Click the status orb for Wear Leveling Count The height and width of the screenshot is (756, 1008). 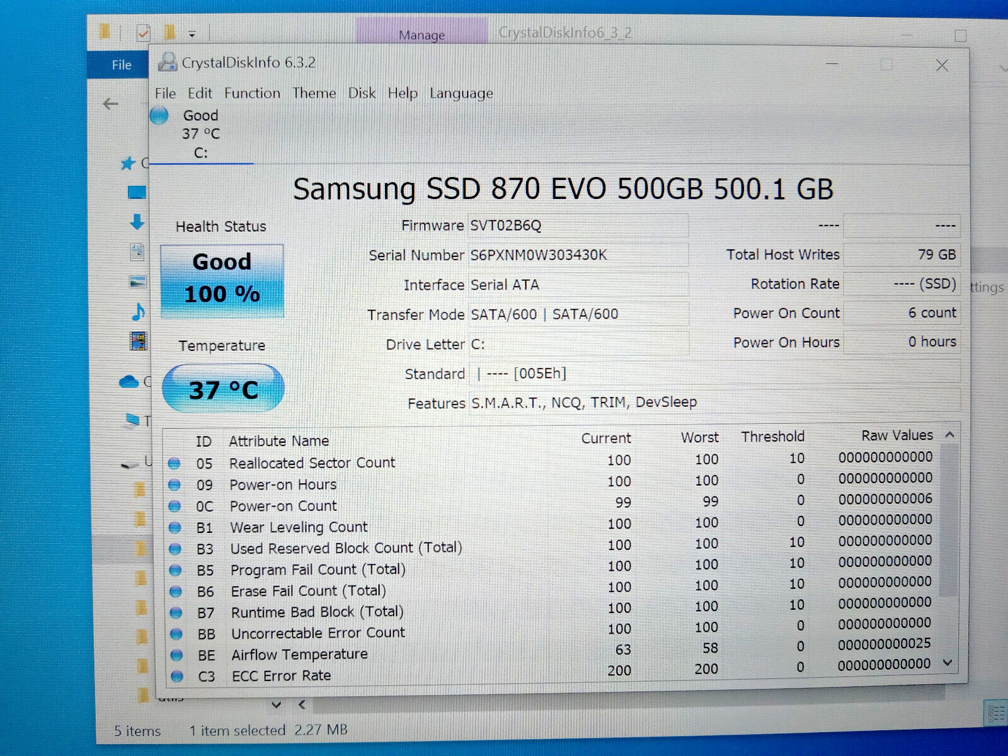pos(175,528)
